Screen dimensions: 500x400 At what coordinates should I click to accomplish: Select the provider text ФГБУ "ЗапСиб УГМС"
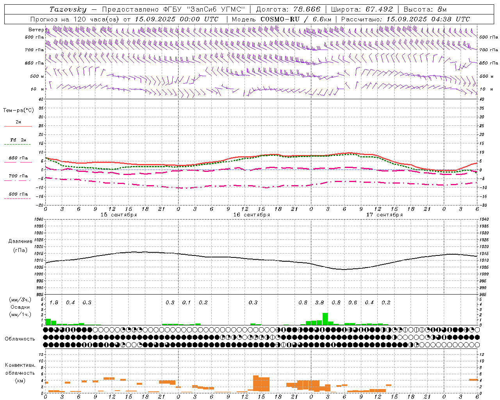[204, 9]
